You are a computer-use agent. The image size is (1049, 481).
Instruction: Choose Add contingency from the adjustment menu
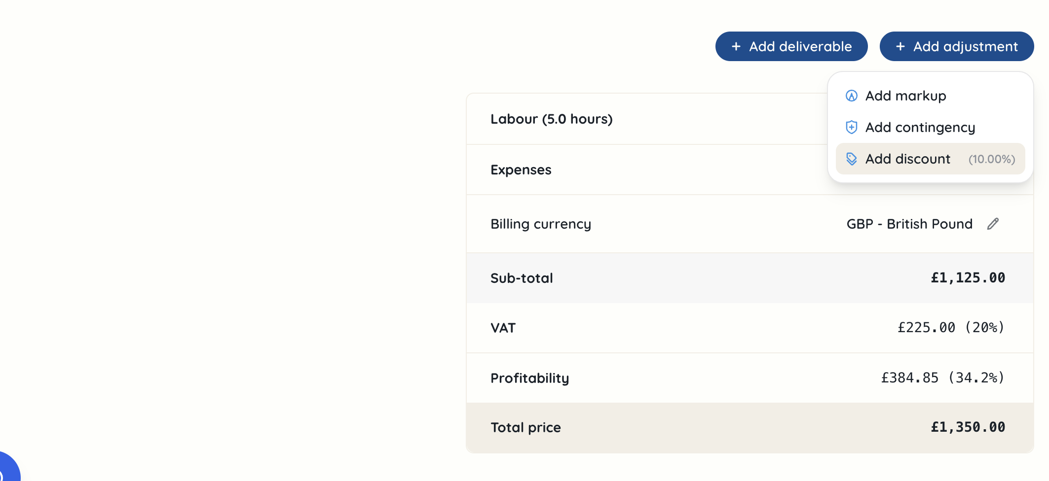(920, 127)
